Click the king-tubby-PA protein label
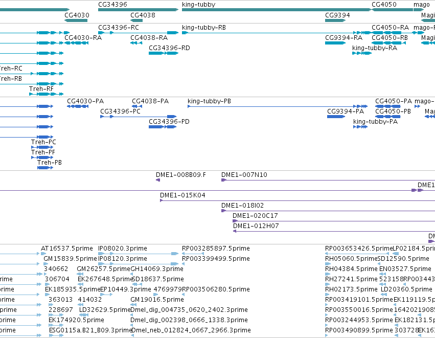 pos(376,122)
